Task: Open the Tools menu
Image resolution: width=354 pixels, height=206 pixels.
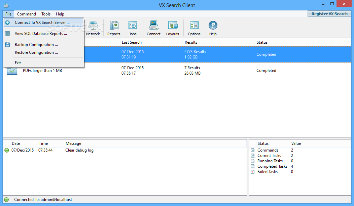Action: (46, 14)
